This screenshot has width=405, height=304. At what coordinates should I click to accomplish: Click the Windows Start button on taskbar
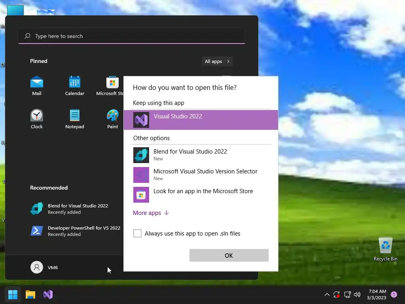click(13, 294)
